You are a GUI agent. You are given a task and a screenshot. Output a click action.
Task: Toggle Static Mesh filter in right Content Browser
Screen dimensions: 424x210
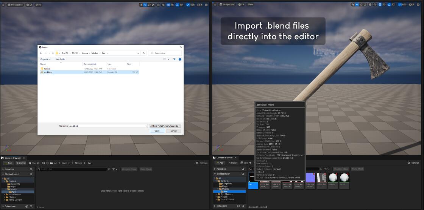(x=358, y=169)
